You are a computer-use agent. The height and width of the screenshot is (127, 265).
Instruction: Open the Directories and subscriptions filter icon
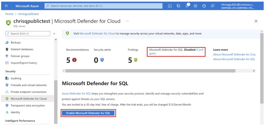[x=178, y=6]
